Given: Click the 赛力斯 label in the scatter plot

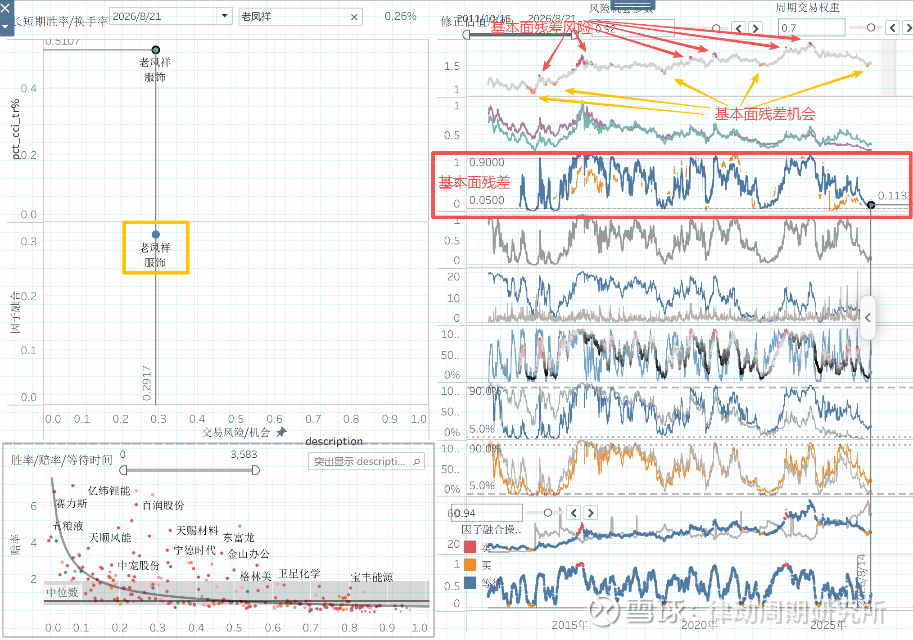Looking at the screenshot, I should (71, 503).
